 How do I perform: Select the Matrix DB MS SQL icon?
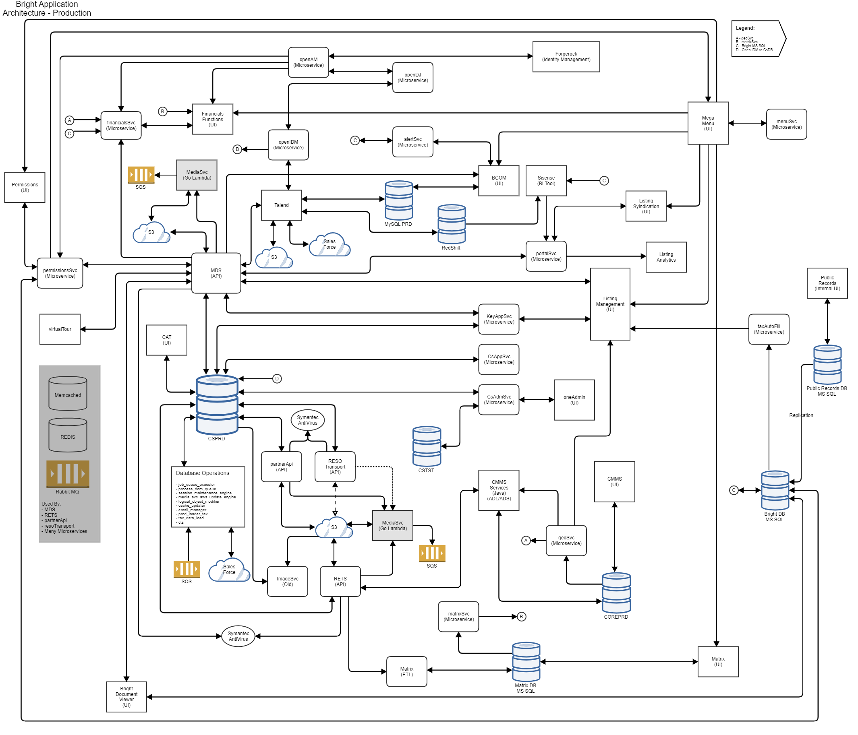(x=526, y=661)
